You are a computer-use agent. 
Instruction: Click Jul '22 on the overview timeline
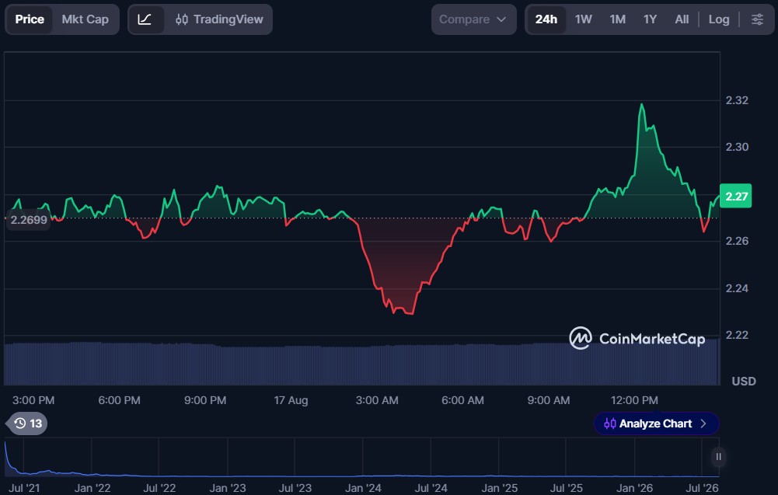point(159,488)
